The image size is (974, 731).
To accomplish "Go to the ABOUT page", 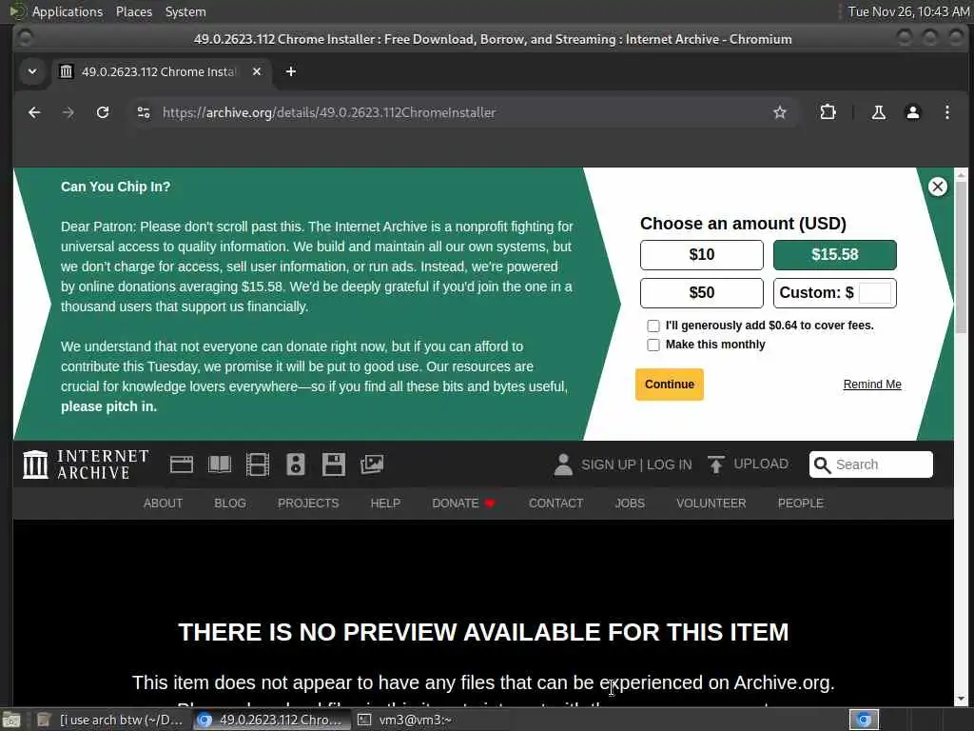I will coord(163,504).
